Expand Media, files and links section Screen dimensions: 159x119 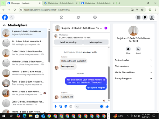point(133,72)
